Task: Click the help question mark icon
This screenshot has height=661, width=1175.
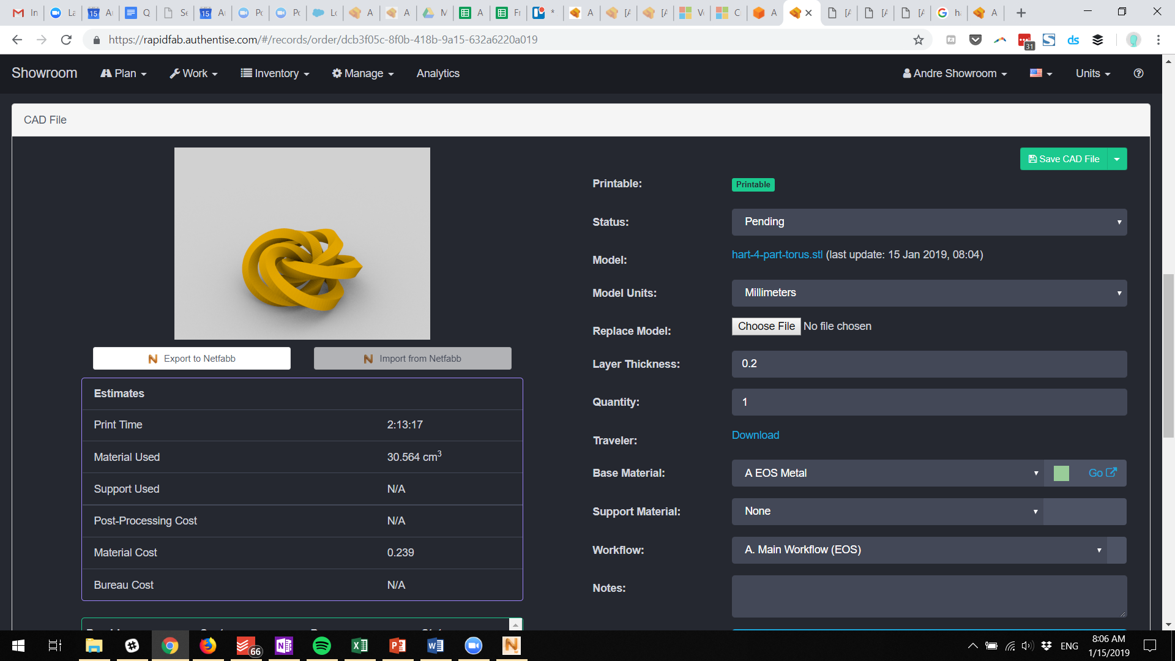Action: tap(1138, 73)
